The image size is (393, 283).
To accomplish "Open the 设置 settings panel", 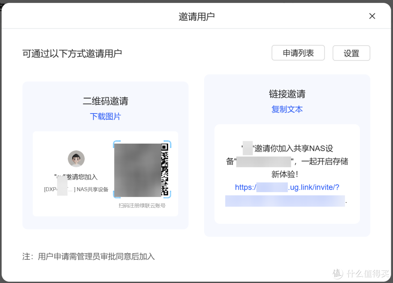I will (351, 53).
